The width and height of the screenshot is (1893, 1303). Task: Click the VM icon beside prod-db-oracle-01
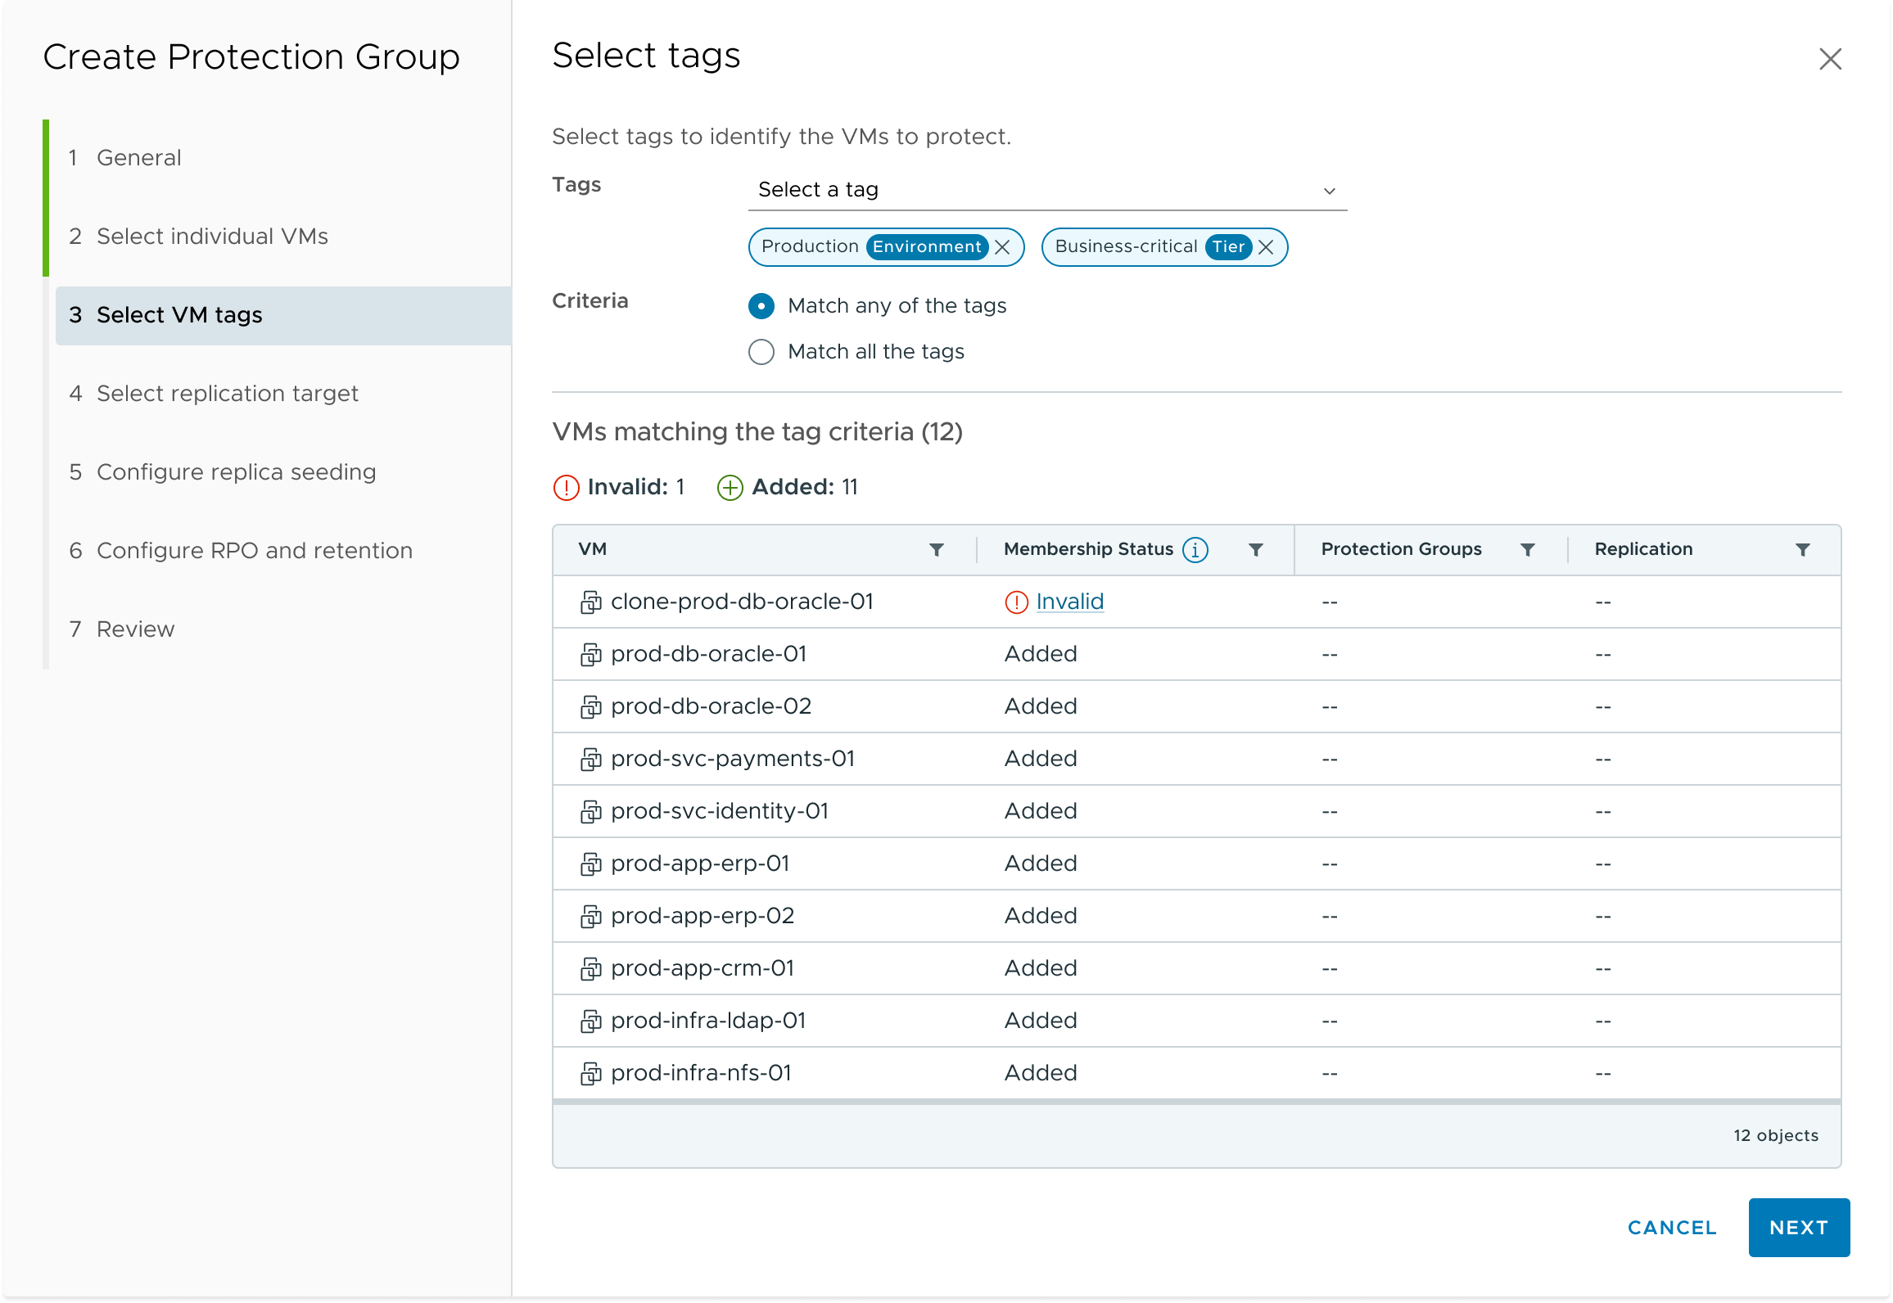coord(591,654)
